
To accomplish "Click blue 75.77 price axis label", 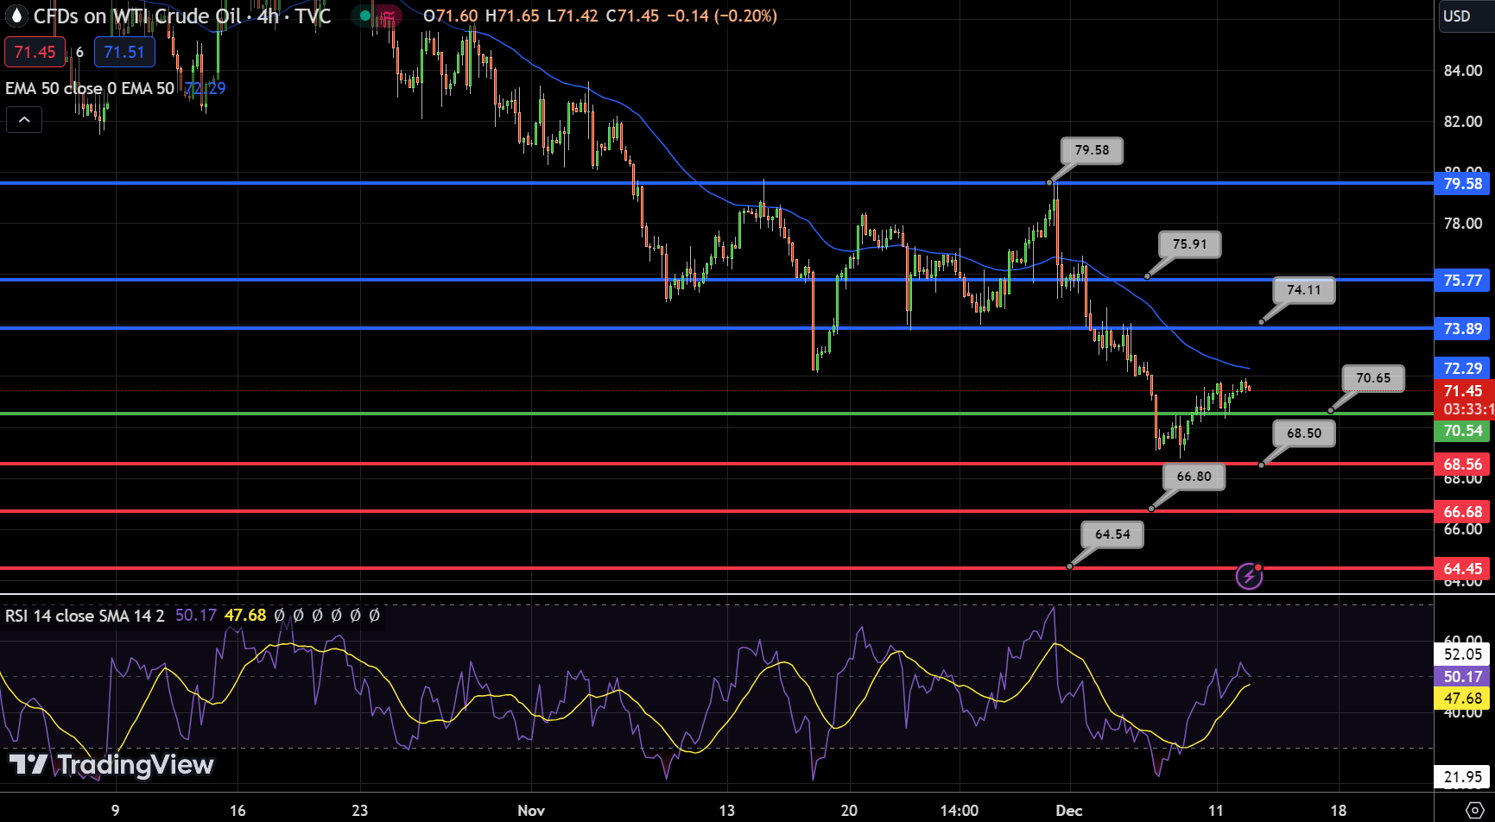I will [x=1463, y=280].
